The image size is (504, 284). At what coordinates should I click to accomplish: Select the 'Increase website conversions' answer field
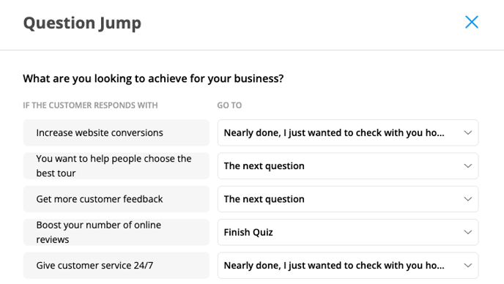tap(116, 132)
